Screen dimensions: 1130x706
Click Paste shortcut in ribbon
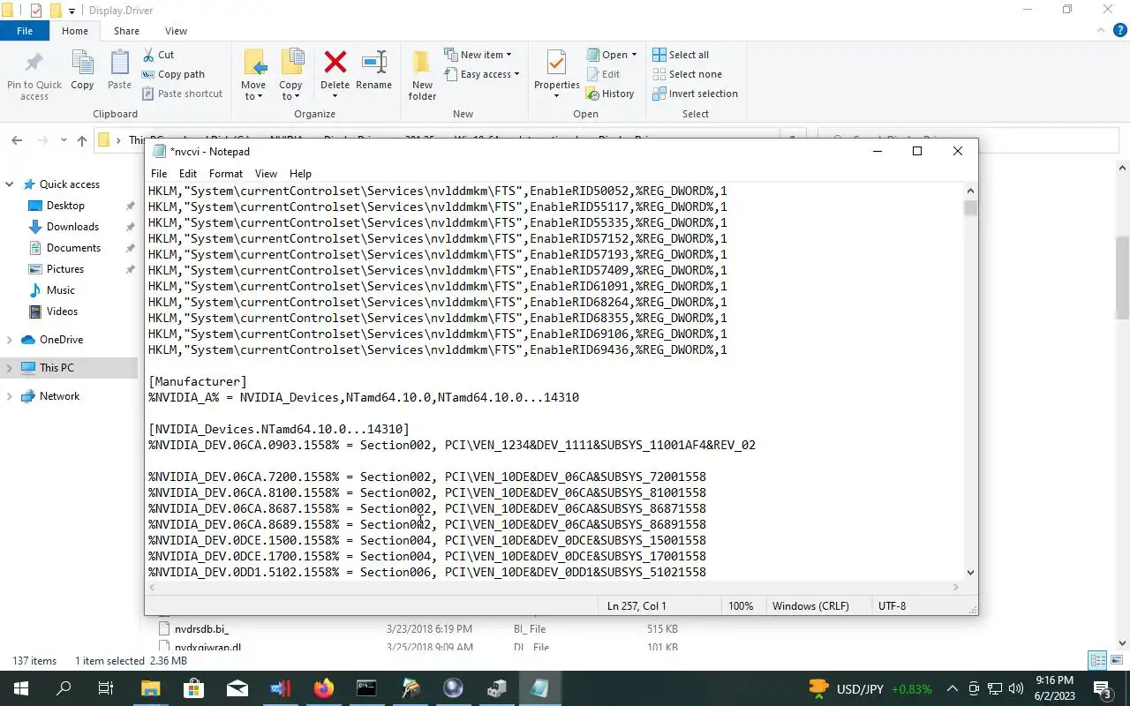(182, 94)
